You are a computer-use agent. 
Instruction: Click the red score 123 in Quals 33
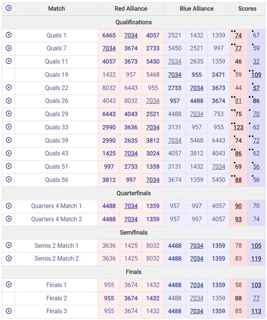coord(238,127)
